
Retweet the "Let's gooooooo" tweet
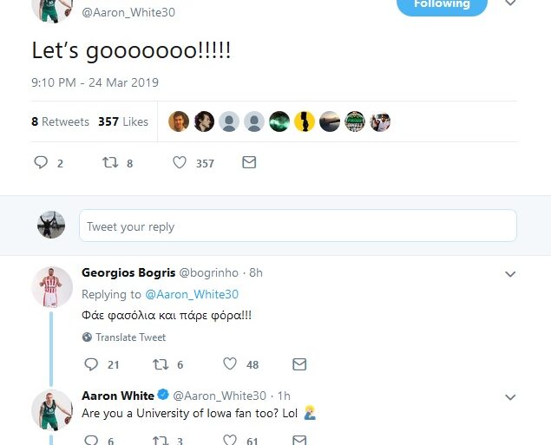110,162
